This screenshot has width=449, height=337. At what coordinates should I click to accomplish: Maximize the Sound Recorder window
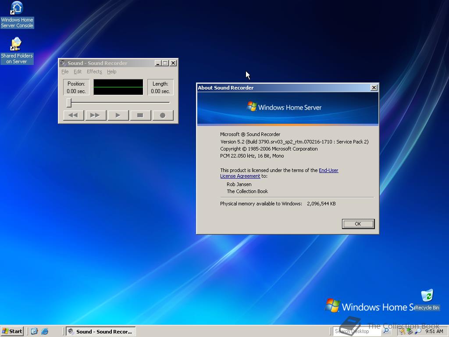pyautogui.click(x=165, y=63)
